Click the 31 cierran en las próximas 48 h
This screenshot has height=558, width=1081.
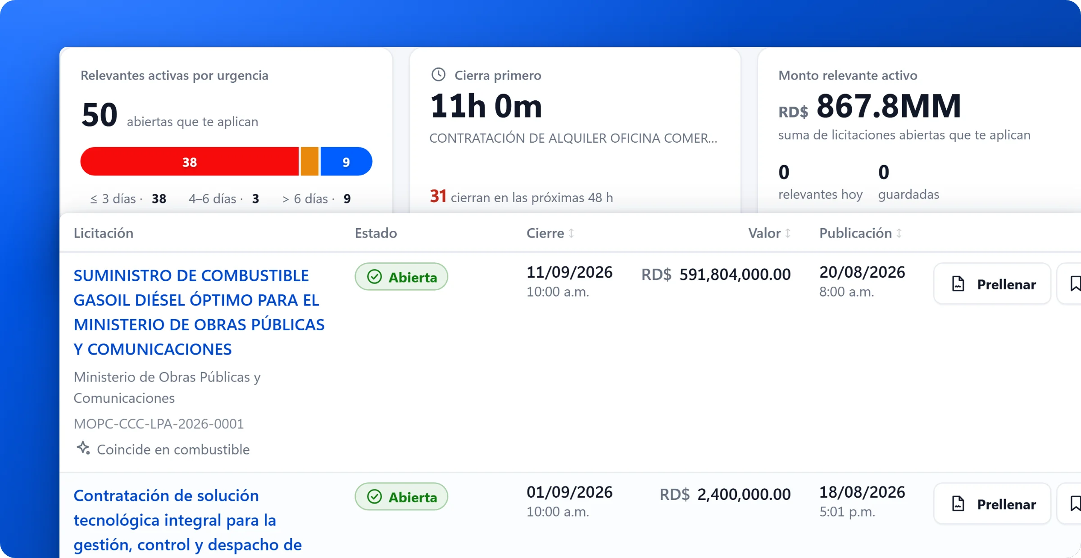[x=521, y=197]
